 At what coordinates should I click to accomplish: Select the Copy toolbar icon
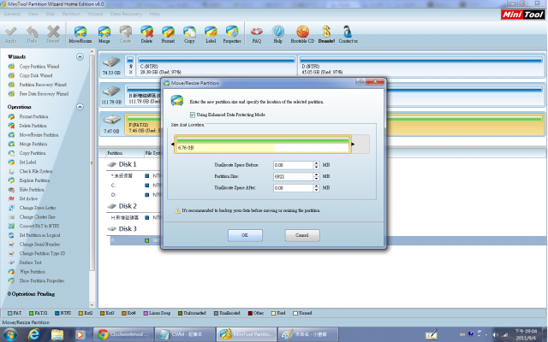tap(189, 34)
